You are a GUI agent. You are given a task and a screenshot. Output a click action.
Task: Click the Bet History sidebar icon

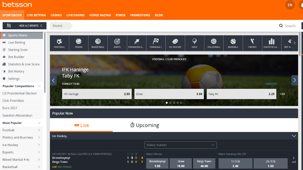point(4,71)
